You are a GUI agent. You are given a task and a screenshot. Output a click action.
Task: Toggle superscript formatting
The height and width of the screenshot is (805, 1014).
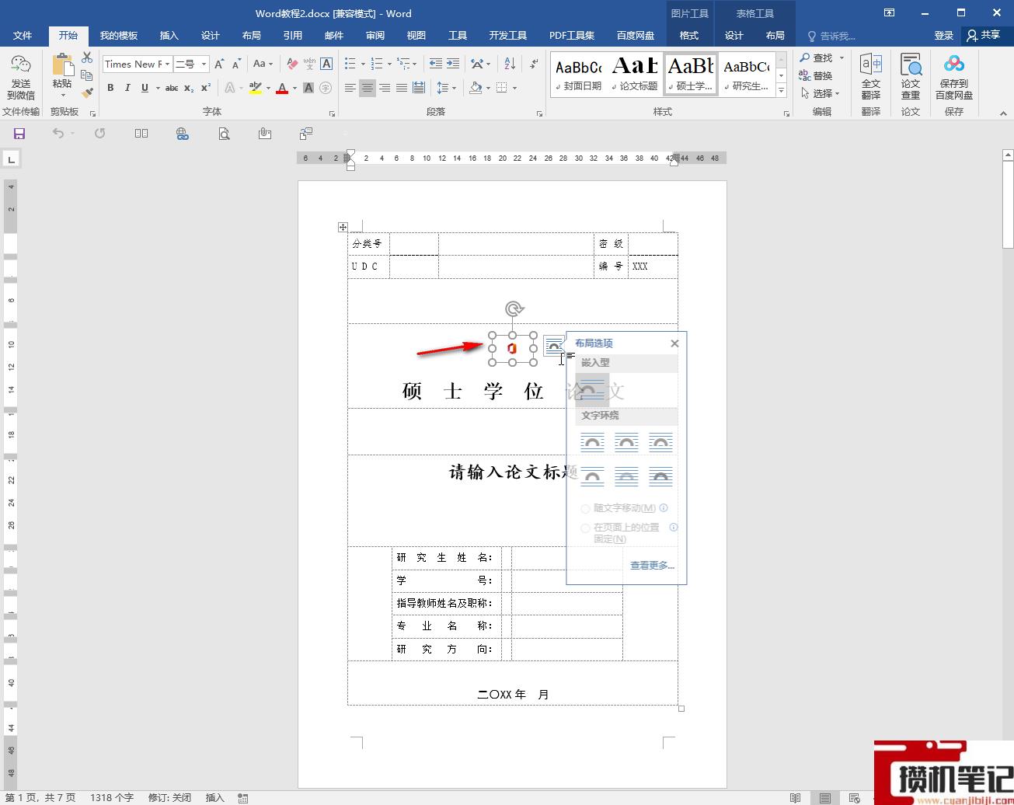pyautogui.click(x=206, y=88)
